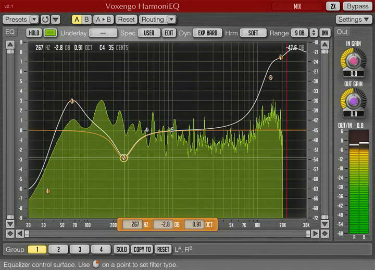Click the MIX channel name field
The image size is (375, 270).
click(x=297, y=6)
